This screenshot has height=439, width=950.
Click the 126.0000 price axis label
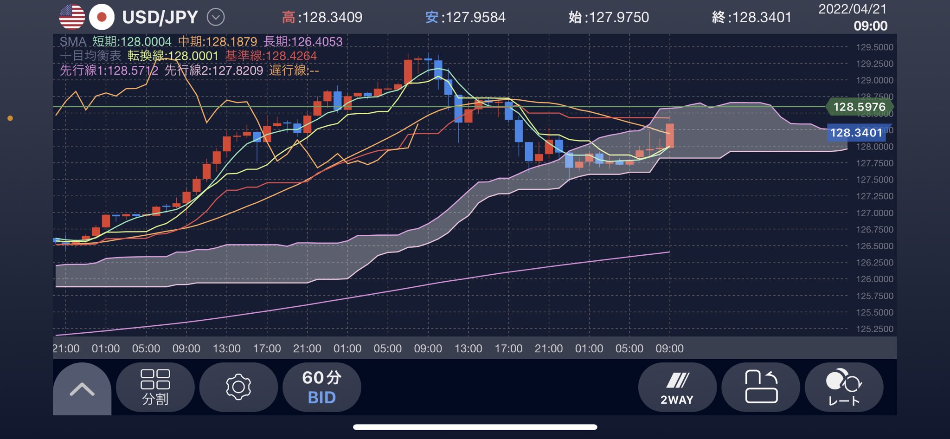874,279
